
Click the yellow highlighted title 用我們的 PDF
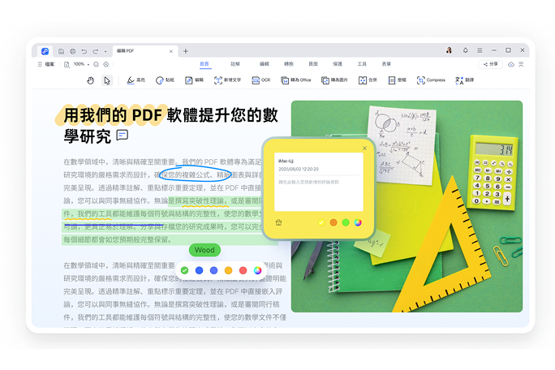(113, 115)
